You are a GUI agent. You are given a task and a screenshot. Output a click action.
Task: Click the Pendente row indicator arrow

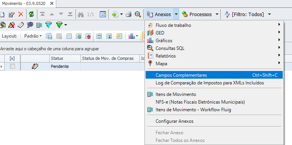click(2, 66)
